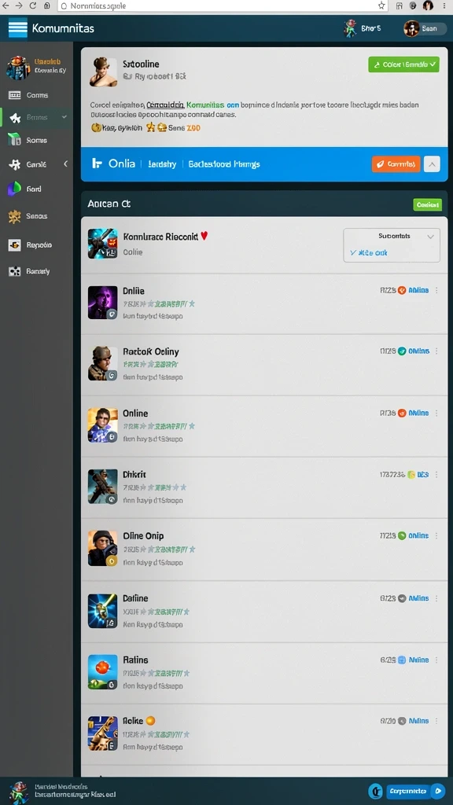Open the Gard purple-green sidebar icon
The image size is (453, 805).
pos(14,189)
